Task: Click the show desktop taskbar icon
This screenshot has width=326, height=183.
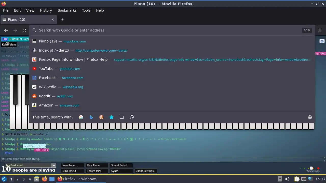Action: click(52, 179)
